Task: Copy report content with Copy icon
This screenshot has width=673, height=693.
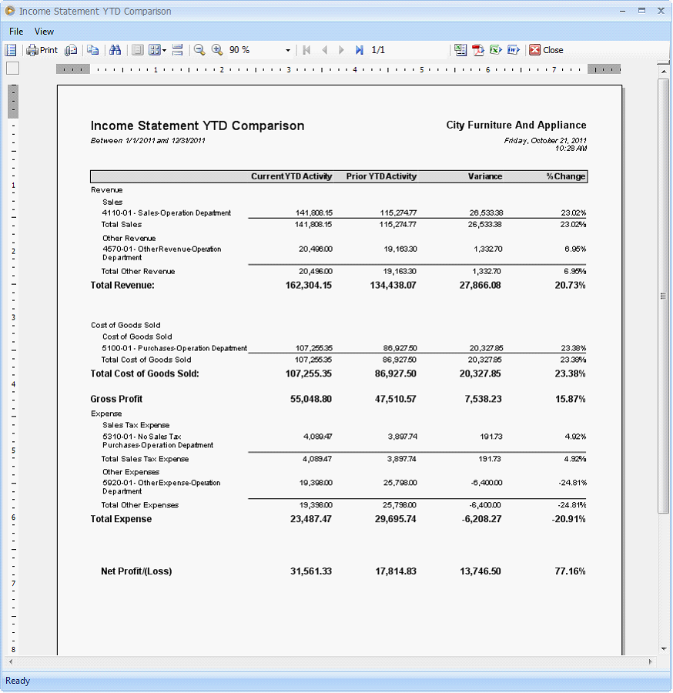Action: 92,50
